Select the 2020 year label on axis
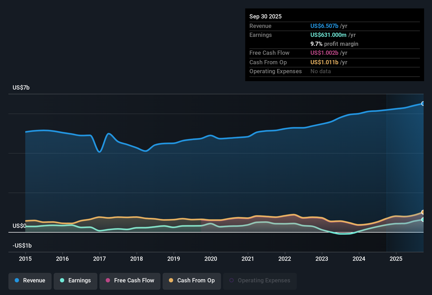Screen dimensions: 432x295 tap(211, 259)
